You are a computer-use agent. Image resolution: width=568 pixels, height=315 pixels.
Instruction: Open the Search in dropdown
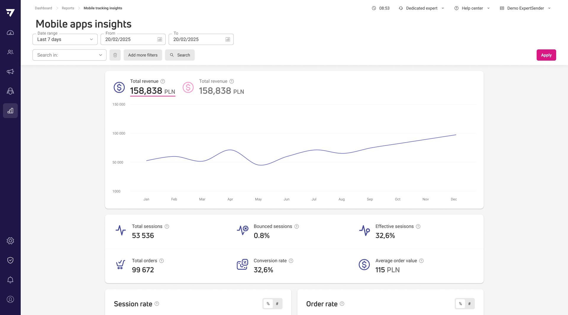point(70,55)
